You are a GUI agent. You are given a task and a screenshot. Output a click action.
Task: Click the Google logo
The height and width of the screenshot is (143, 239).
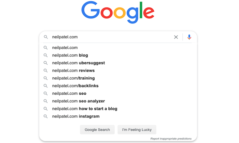pyautogui.click(x=118, y=13)
